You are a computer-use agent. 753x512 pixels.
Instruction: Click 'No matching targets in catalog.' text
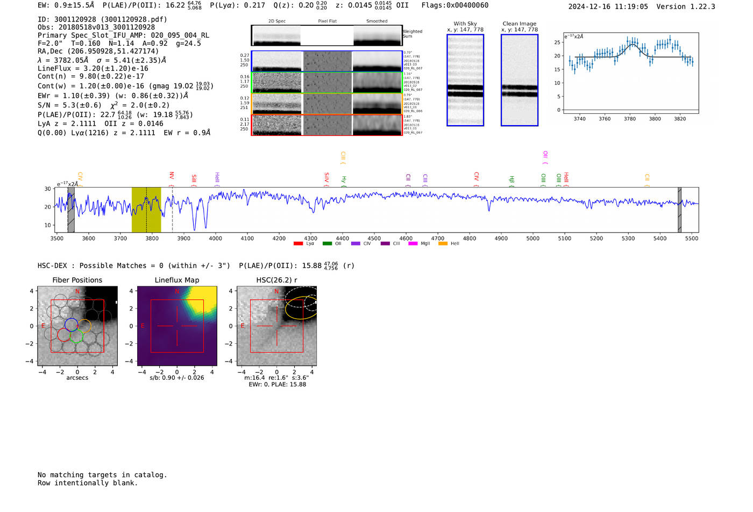pyautogui.click(x=102, y=475)
